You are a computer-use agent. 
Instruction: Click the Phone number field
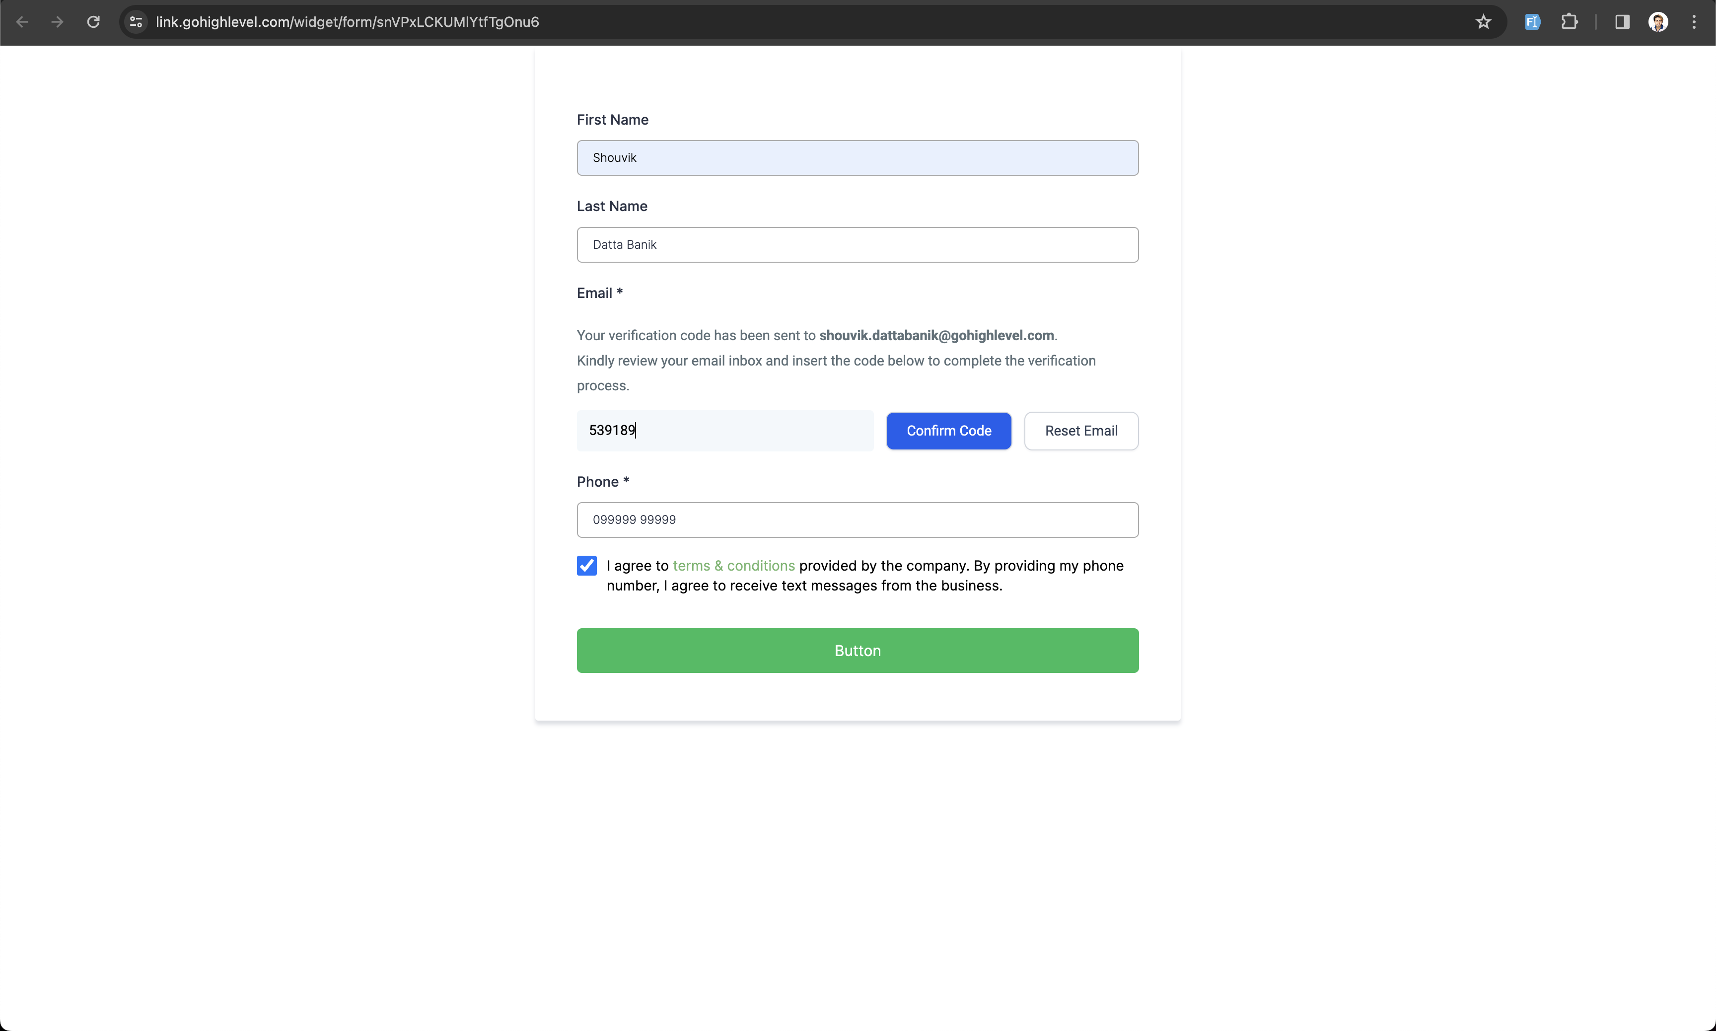[857, 519]
